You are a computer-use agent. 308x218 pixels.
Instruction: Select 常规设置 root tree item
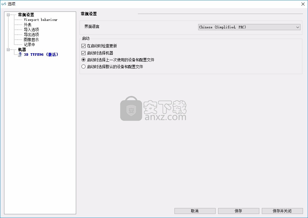click(26, 15)
